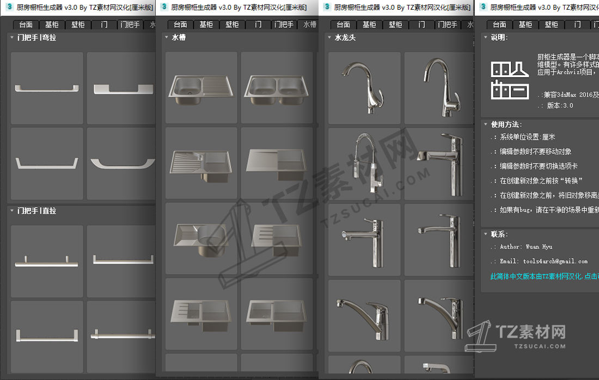The image size is (599, 380).
Task: Click the kitchen cabinet generator logo icon
Action: coord(510,80)
